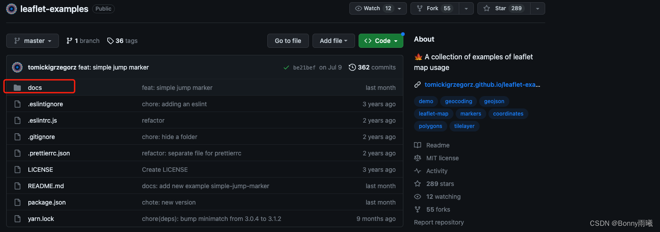
Task: Open the minimatch bump commit message
Action: pyautogui.click(x=211, y=219)
